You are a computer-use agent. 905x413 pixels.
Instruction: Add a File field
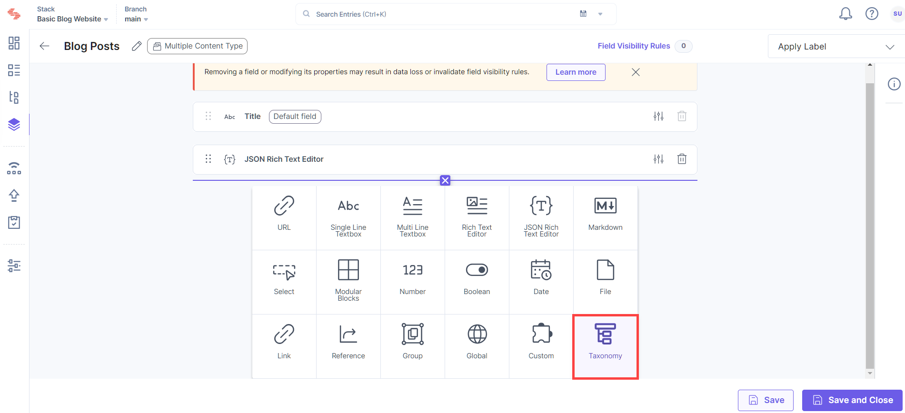click(x=606, y=282)
